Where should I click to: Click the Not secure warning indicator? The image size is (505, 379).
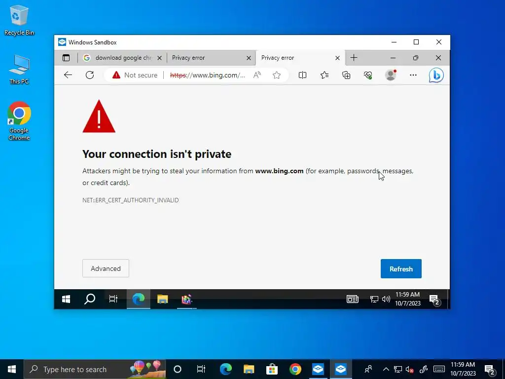coord(135,75)
